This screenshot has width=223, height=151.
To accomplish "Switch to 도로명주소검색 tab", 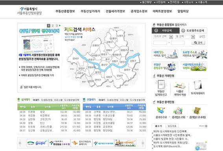I will click(x=193, y=31).
